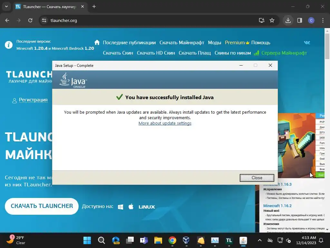Open 'Последние публикации' menu item
Image resolution: width=330 pixels, height=248 pixels.
(129, 43)
